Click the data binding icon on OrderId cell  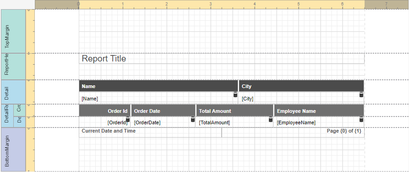128,119
